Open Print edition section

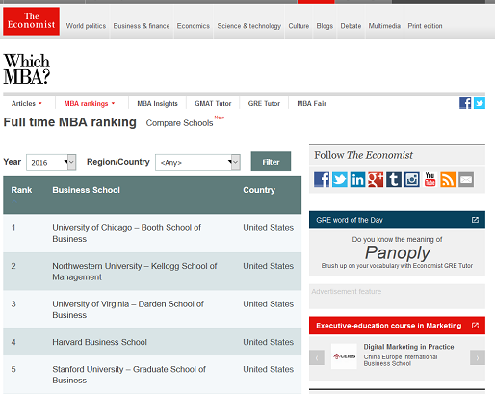(425, 26)
